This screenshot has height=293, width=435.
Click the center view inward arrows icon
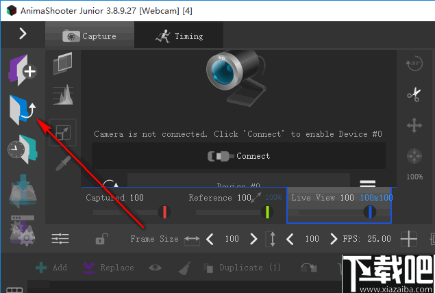coord(414,156)
